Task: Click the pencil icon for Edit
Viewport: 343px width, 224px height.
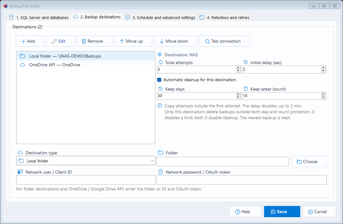Action: pos(54,41)
